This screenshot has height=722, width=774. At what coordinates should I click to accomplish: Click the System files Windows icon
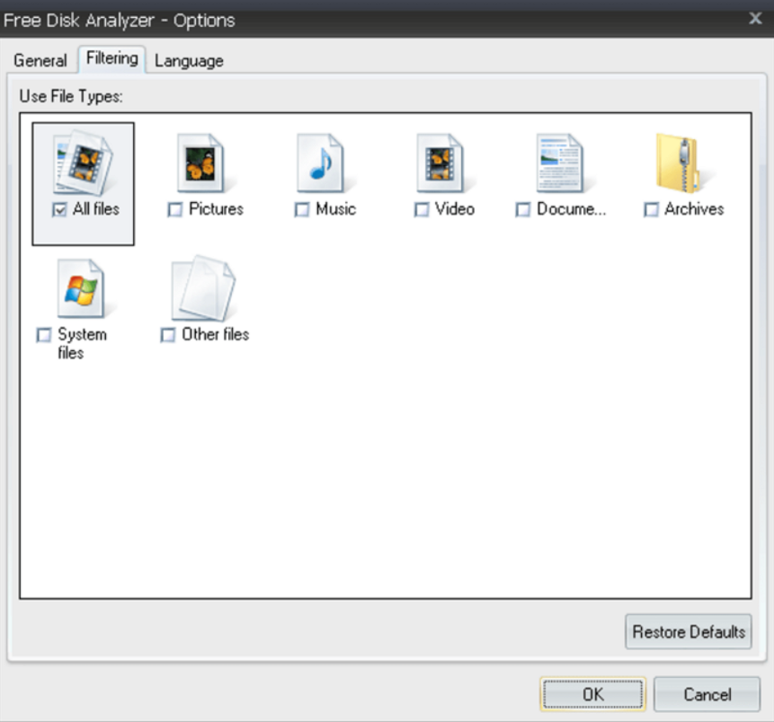click(x=81, y=289)
